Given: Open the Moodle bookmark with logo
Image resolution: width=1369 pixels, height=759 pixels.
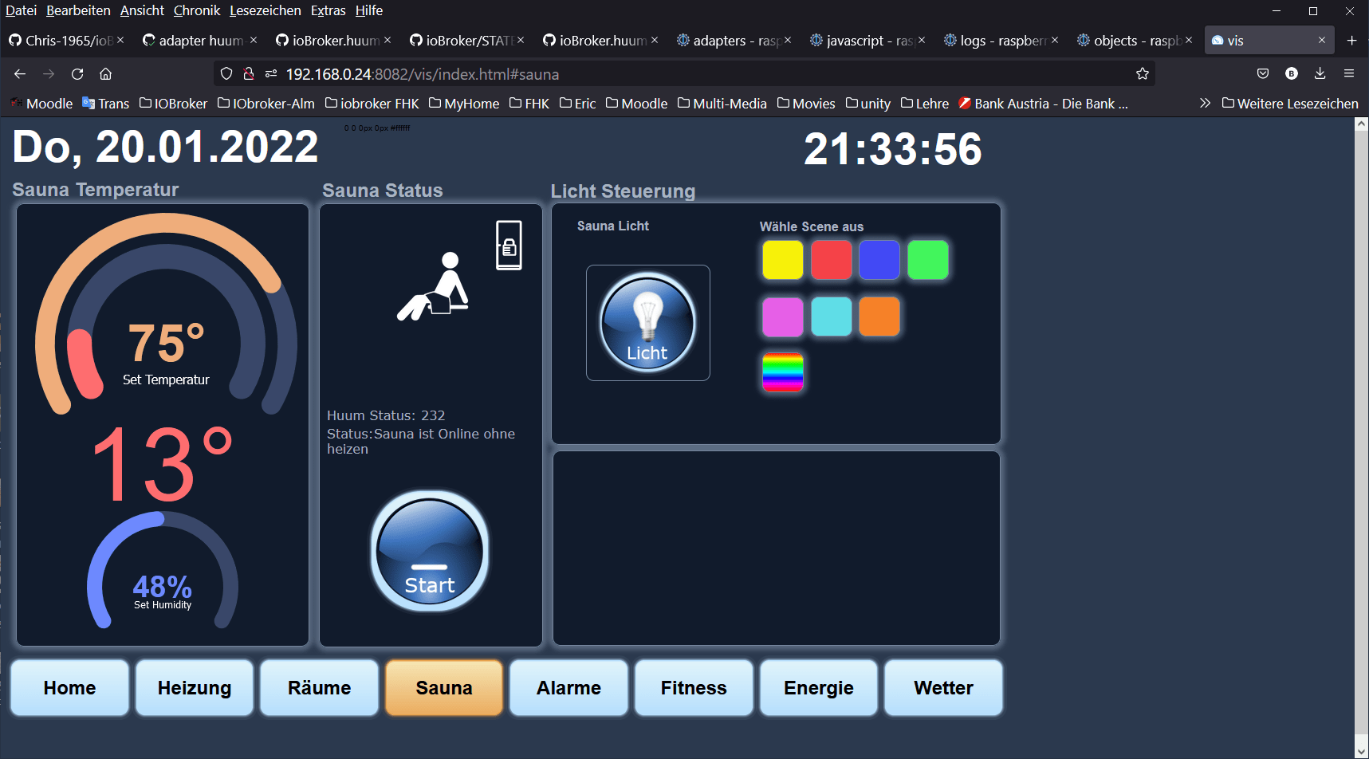Looking at the screenshot, I should 41,104.
